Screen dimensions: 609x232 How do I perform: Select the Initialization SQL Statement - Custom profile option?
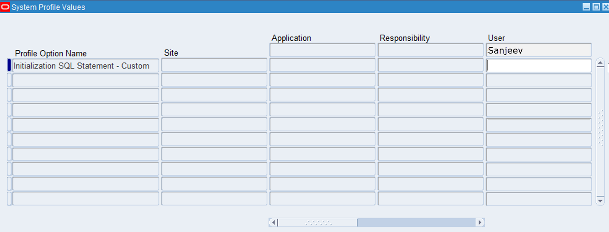86,66
